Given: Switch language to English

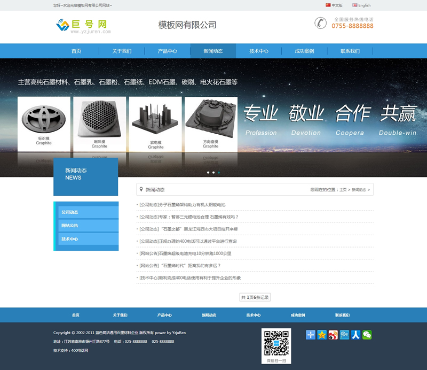Looking at the screenshot, I should coord(361,5).
